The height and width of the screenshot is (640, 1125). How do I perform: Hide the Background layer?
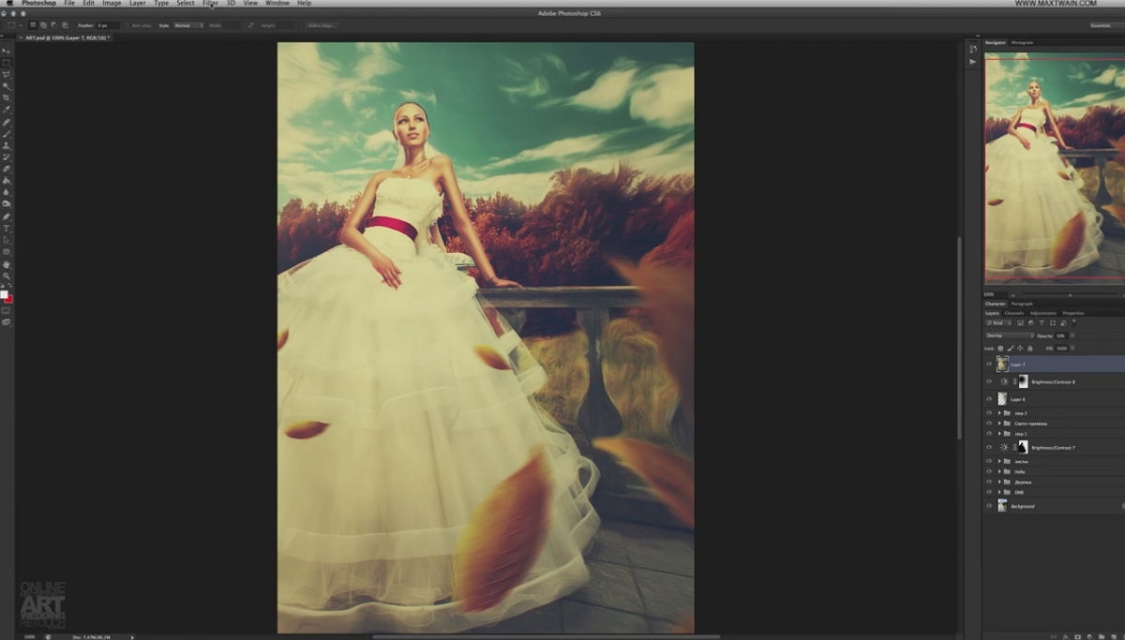(x=989, y=506)
